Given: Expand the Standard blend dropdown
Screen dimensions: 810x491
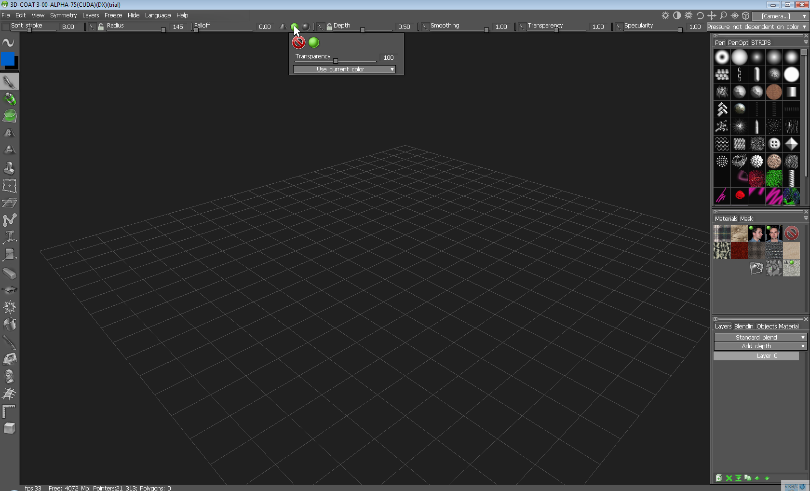Looking at the screenshot, I should coord(760,338).
